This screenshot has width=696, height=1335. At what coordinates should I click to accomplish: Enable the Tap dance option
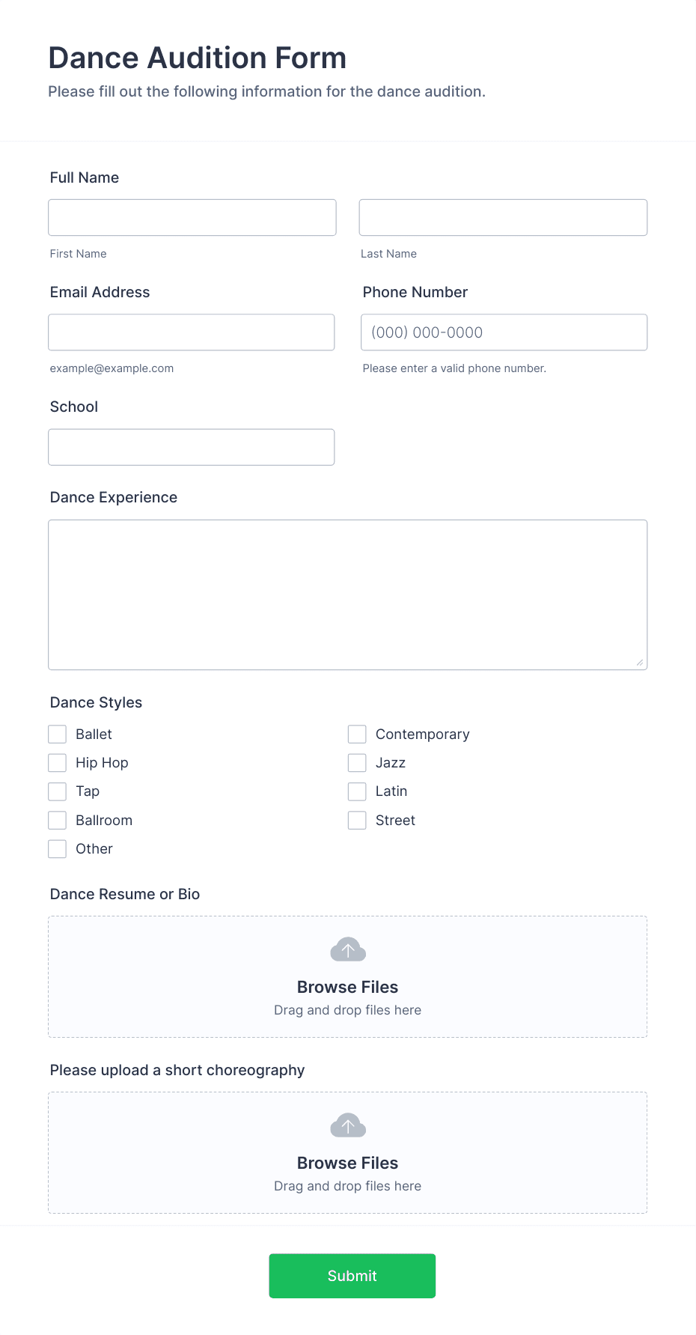[57, 791]
